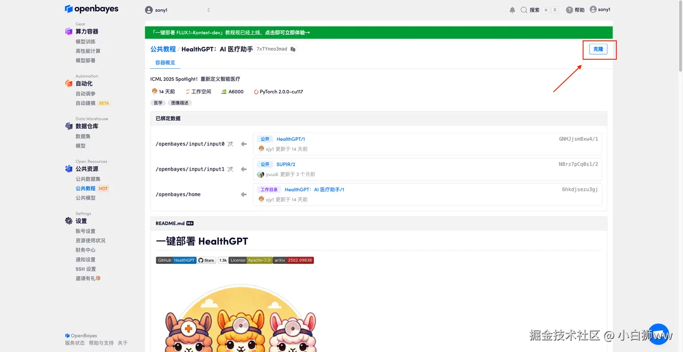
Task: Click the OpenBayes footer logo link
Action: pos(81,335)
